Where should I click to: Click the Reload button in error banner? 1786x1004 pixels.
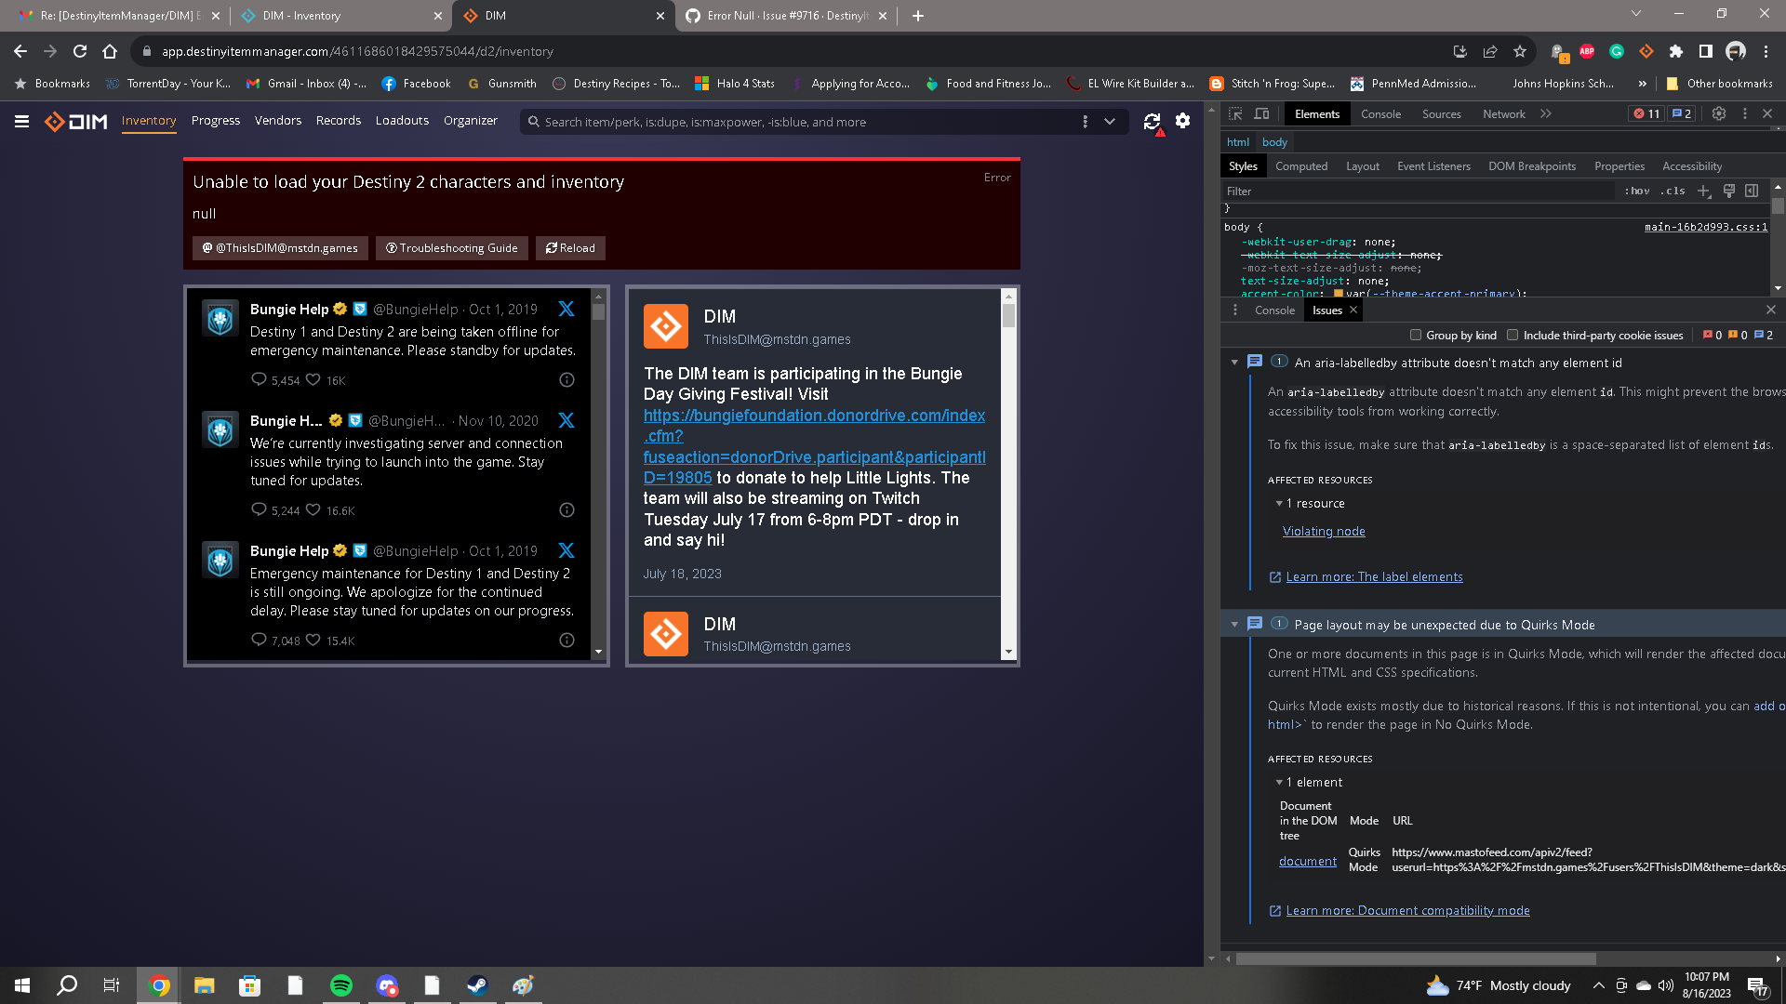569,247
